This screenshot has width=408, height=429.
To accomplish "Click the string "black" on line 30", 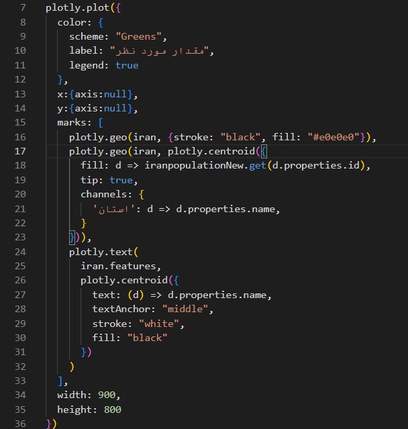I will (148, 338).
